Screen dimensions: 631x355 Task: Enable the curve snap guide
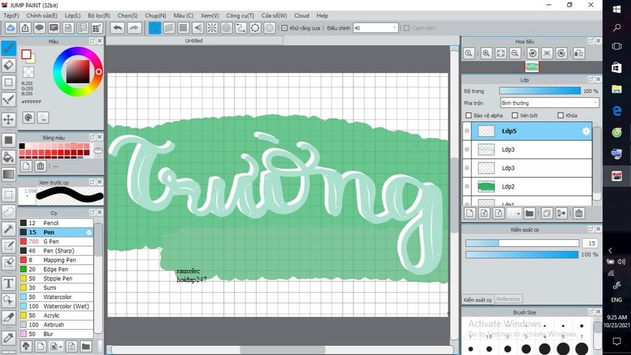click(241, 28)
